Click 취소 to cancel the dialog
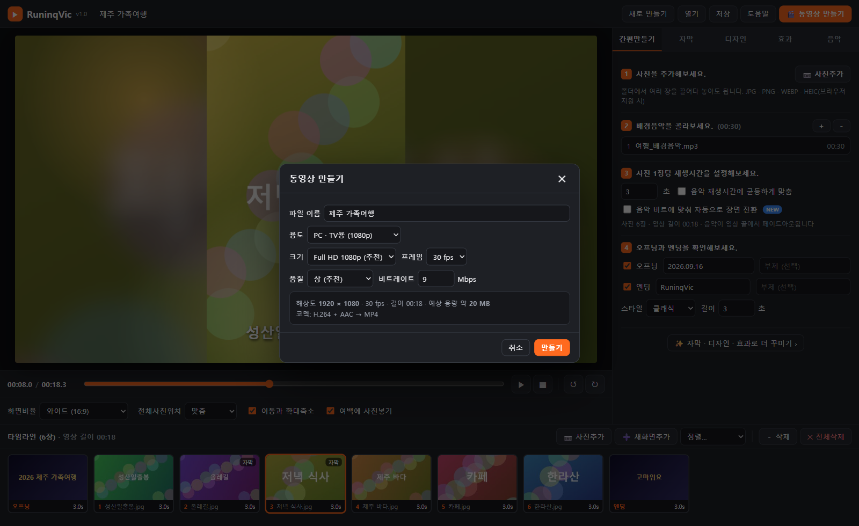 click(x=516, y=348)
